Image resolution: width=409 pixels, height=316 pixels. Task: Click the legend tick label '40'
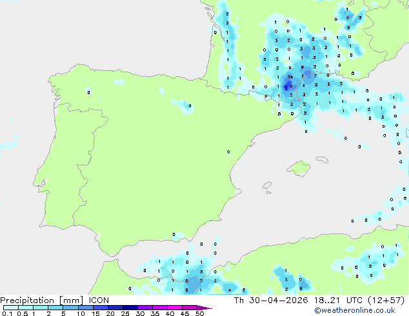point(170,313)
